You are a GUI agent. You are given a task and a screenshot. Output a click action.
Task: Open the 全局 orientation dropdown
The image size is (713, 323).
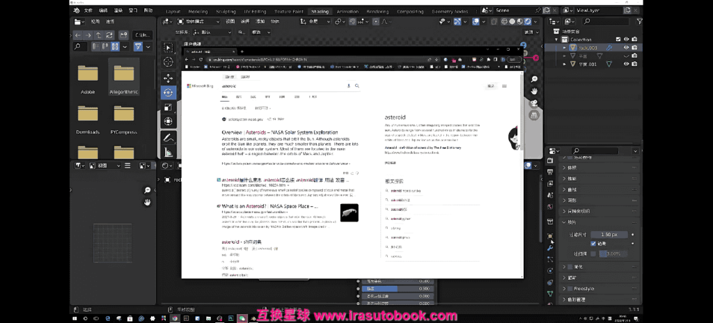(314, 22)
